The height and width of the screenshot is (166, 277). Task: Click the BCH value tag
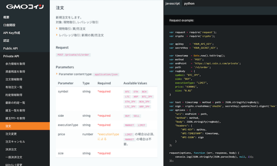pyautogui.click(x=144, y=92)
